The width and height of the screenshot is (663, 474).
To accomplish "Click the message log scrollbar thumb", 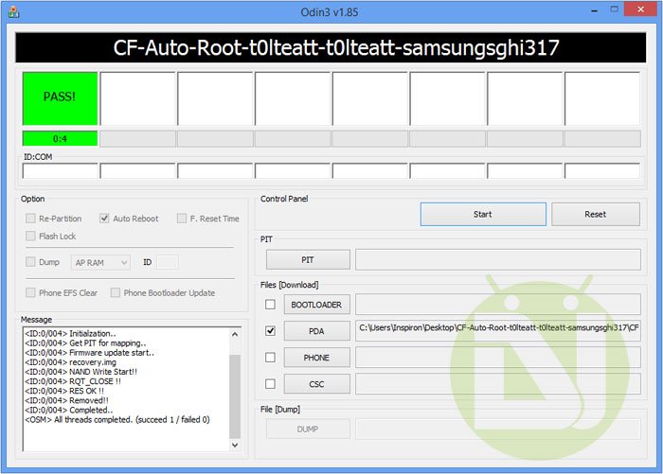I will tap(235, 396).
